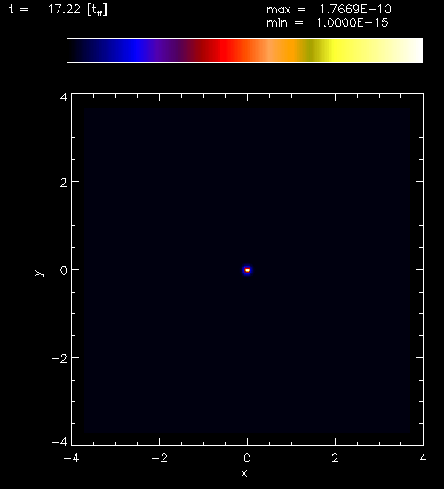
Task: Click the bright central density peak
Action: pyautogui.click(x=247, y=270)
